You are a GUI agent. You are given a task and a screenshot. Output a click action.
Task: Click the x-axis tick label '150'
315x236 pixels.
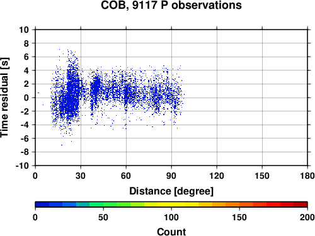coord(262,176)
